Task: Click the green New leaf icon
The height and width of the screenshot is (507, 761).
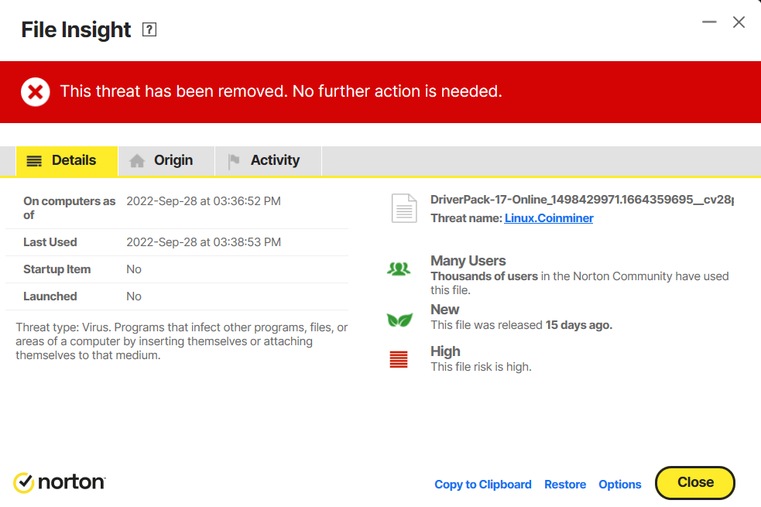Action: (x=399, y=320)
